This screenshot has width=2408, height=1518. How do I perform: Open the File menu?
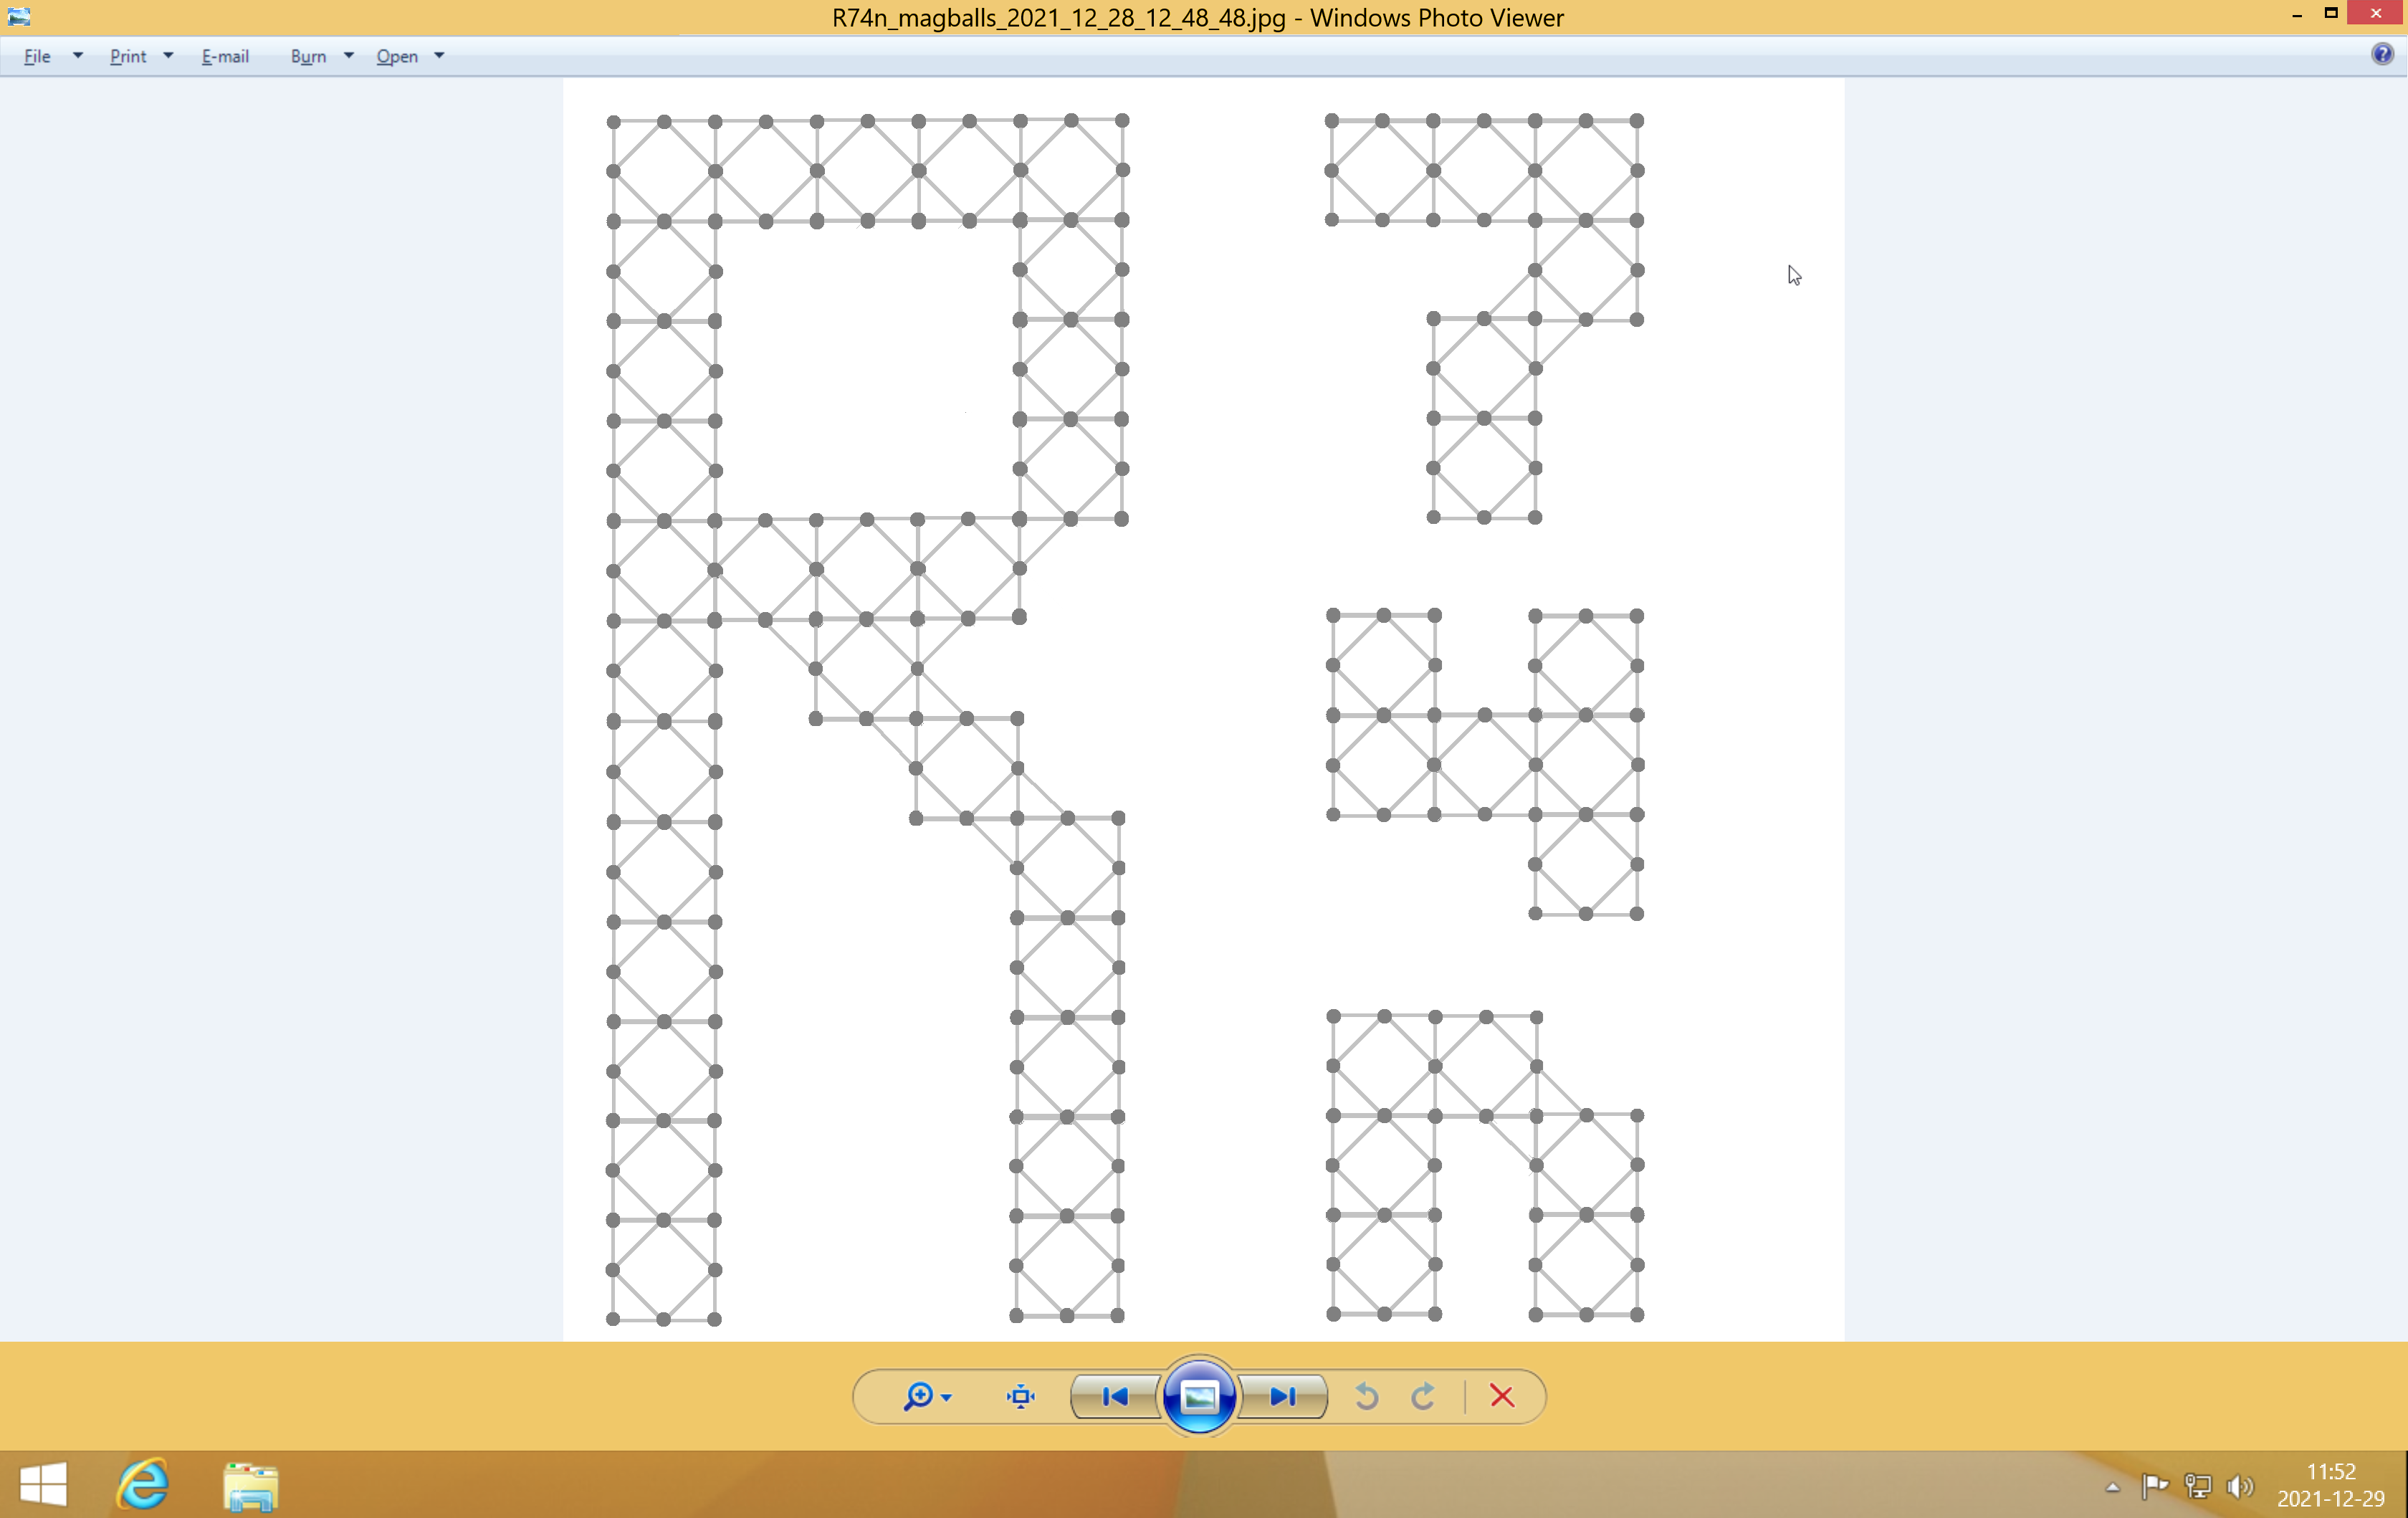tap(37, 56)
